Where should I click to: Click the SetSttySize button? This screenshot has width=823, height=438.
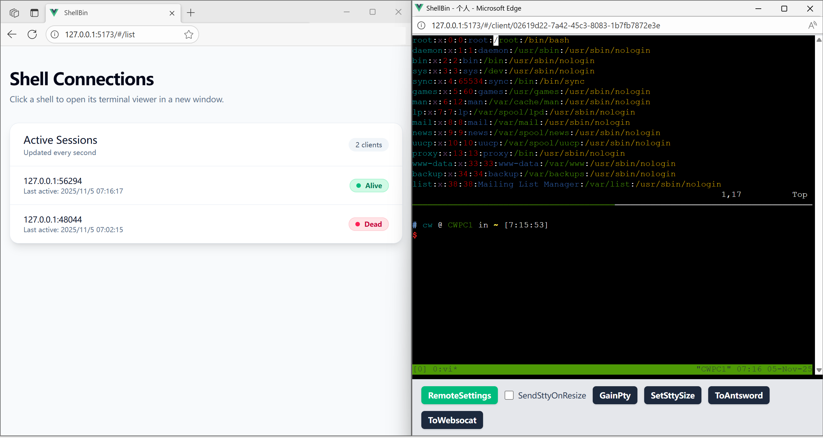coord(672,395)
